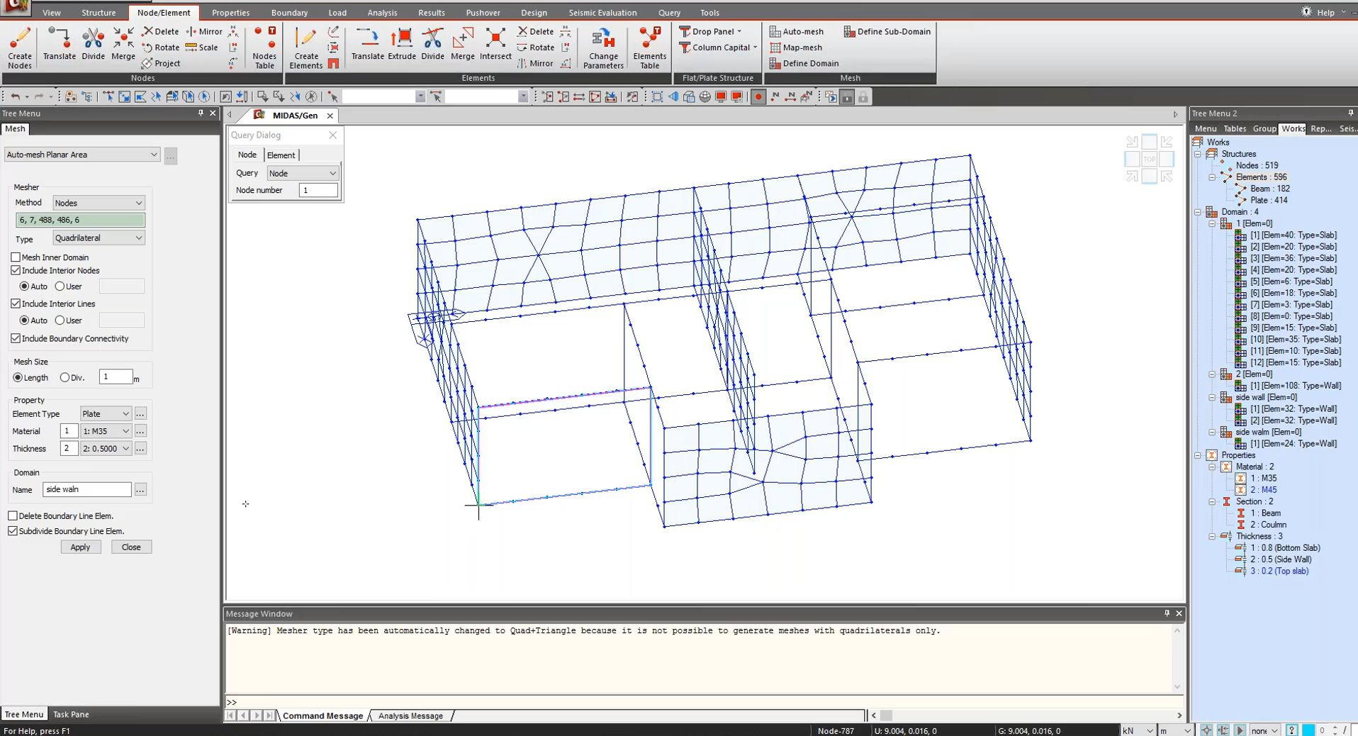Click the nodes Scale tool
Screen dimensions: 1358x736
click(202, 48)
